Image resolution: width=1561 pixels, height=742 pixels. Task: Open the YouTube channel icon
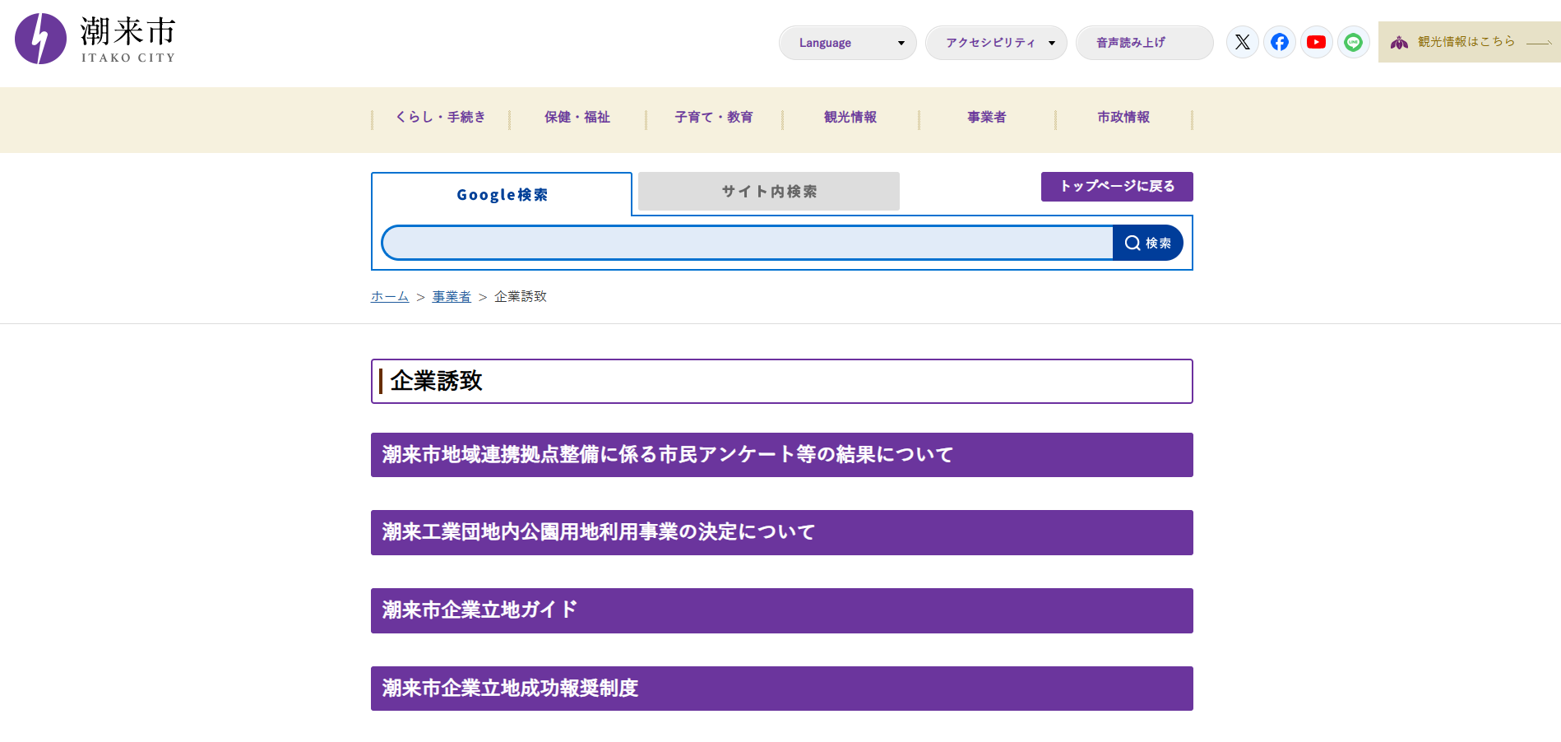1316,42
